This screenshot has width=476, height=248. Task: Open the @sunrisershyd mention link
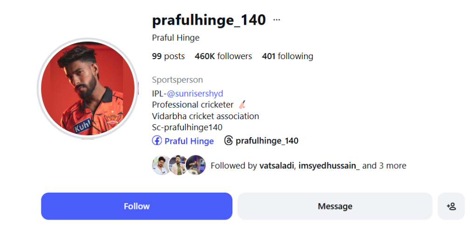point(195,94)
